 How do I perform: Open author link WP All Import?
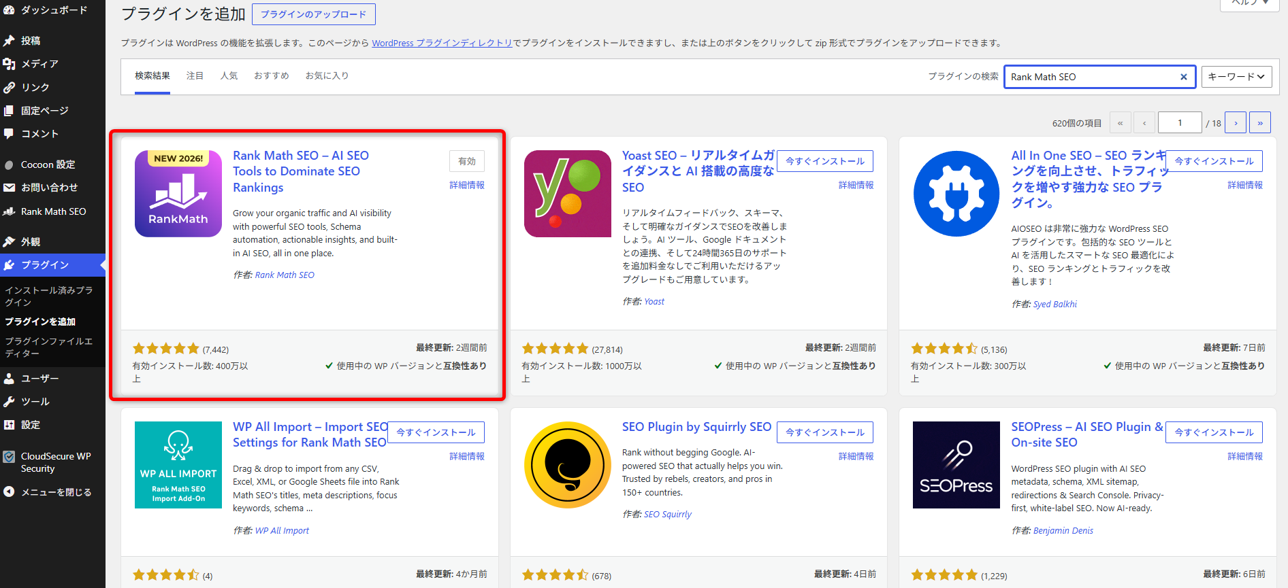[282, 531]
